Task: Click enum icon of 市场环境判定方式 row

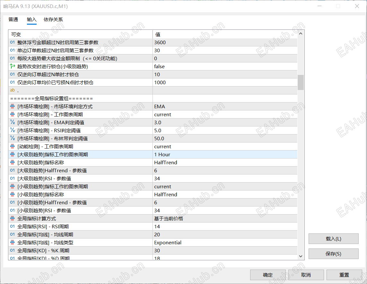Action: pyautogui.click(x=13, y=106)
